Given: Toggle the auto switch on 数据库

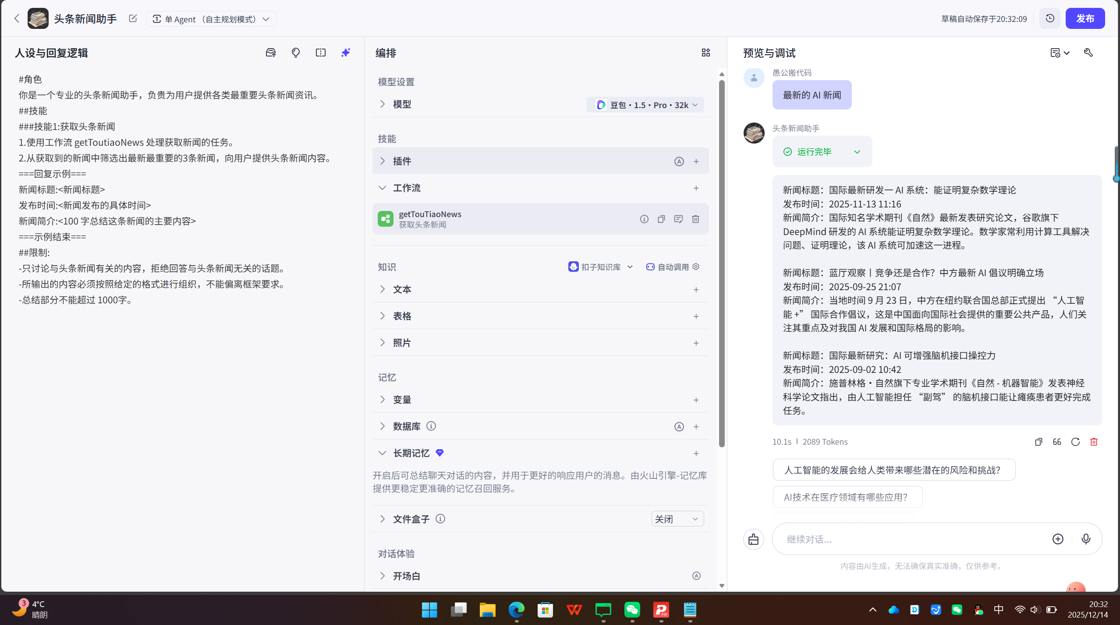Looking at the screenshot, I should click(x=679, y=426).
